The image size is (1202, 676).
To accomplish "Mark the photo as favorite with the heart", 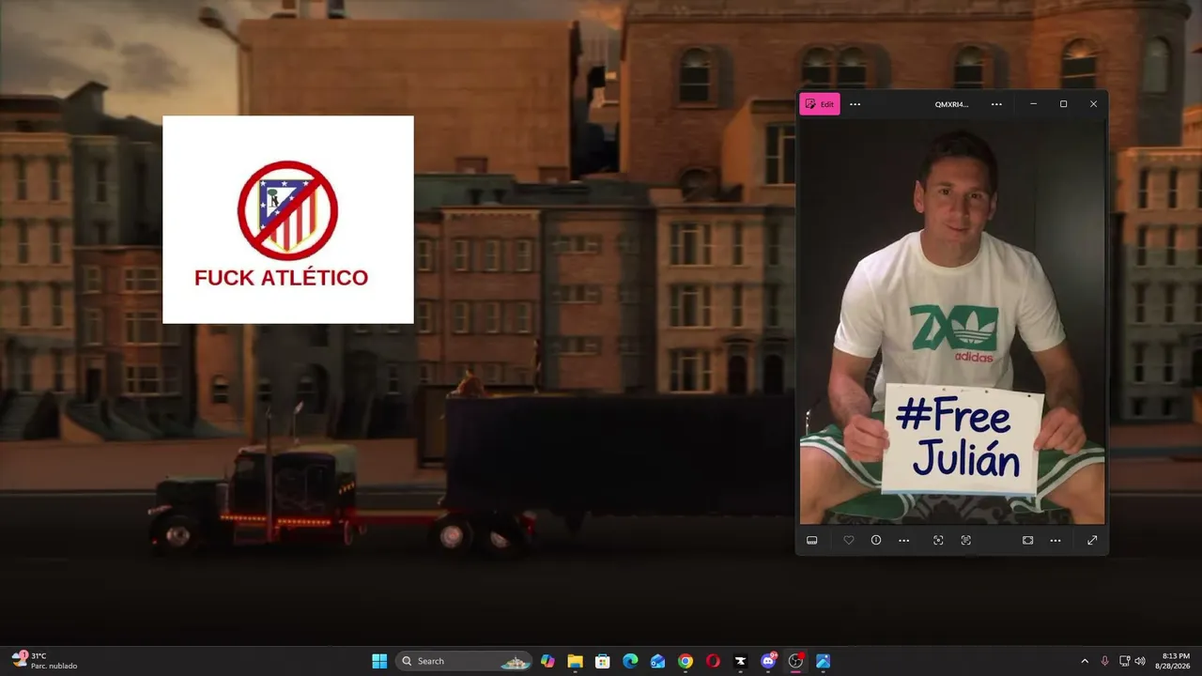I will pos(849,540).
